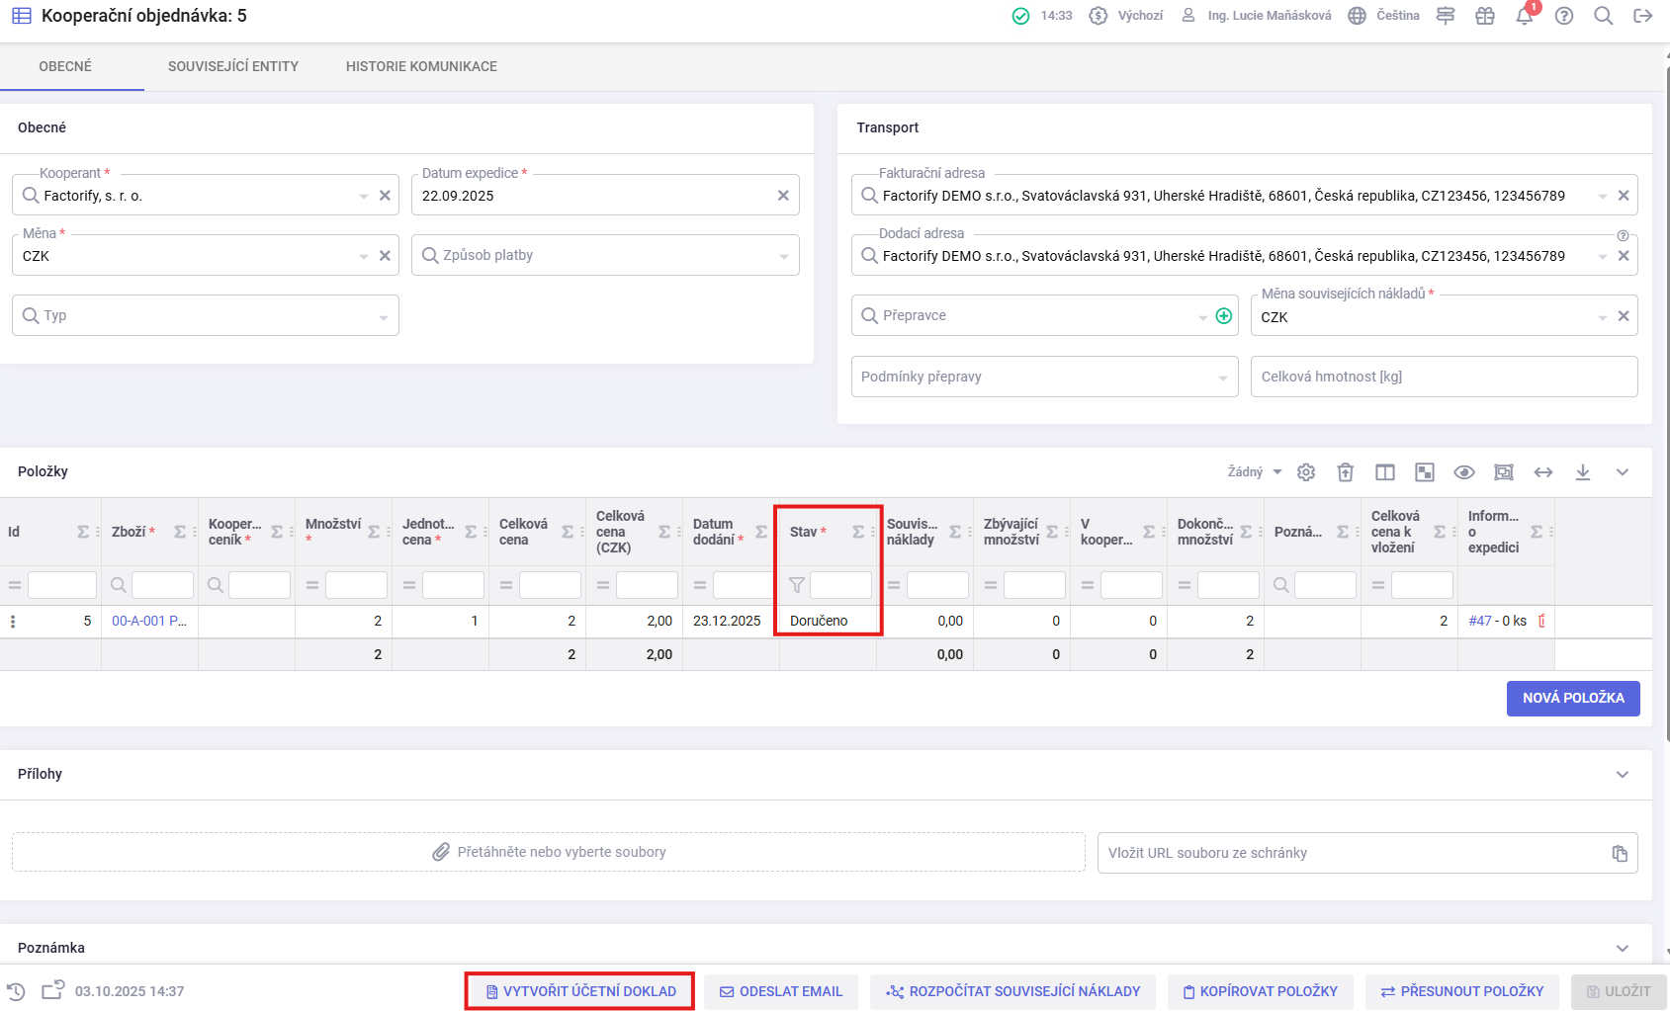
Task: Clear the Datum expedice field value
Action: 782,196
